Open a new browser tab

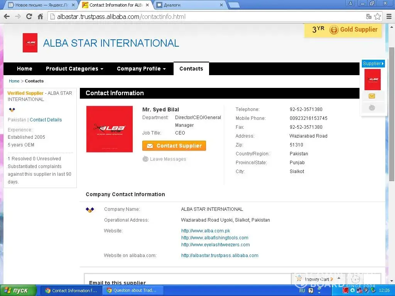point(233,5)
